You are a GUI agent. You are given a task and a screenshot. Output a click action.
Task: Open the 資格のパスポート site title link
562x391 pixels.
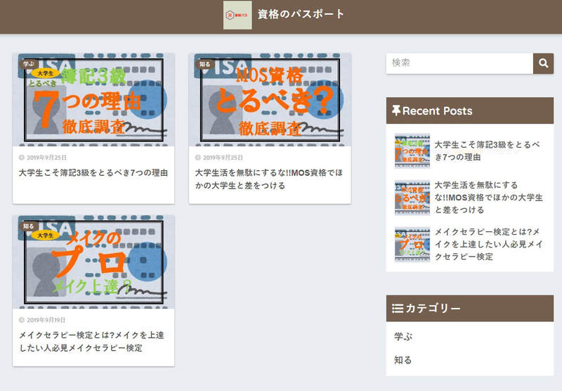pos(301,14)
